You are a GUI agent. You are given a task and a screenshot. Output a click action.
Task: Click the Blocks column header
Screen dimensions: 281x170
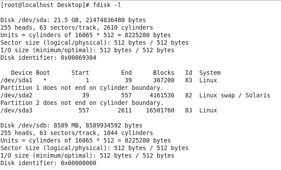point(164,73)
